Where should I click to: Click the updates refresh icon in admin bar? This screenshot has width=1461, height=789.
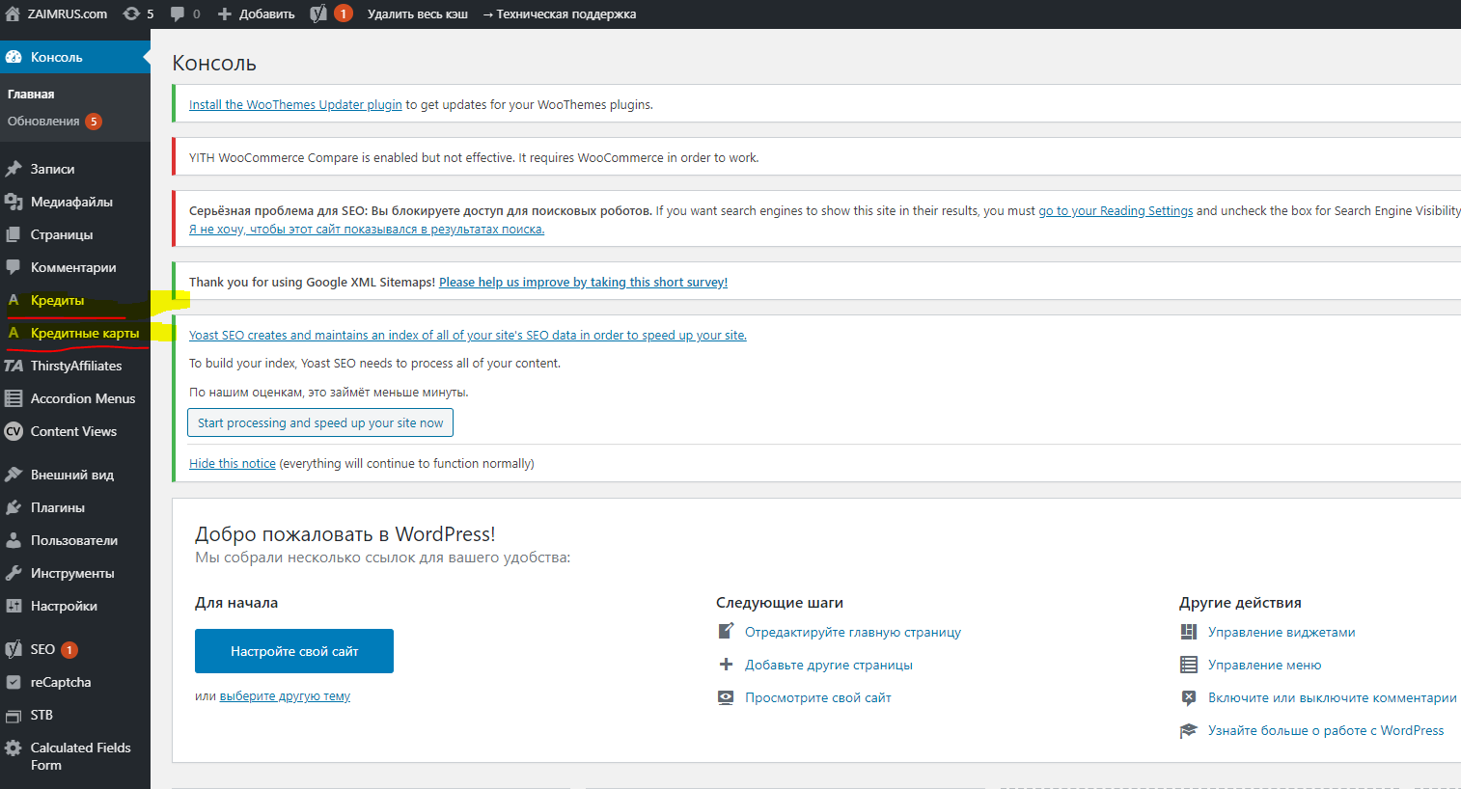pyautogui.click(x=131, y=14)
